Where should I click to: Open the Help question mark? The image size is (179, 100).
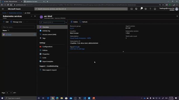coord(150,9)
